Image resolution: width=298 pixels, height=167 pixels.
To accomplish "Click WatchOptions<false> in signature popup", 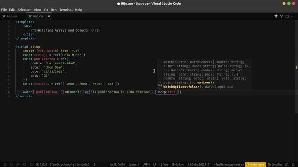I will (181, 87).
